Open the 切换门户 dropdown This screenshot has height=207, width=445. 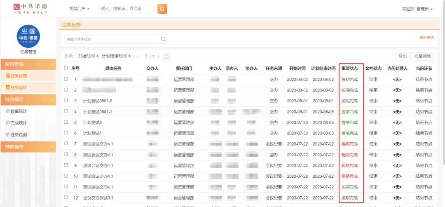coord(79,9)
